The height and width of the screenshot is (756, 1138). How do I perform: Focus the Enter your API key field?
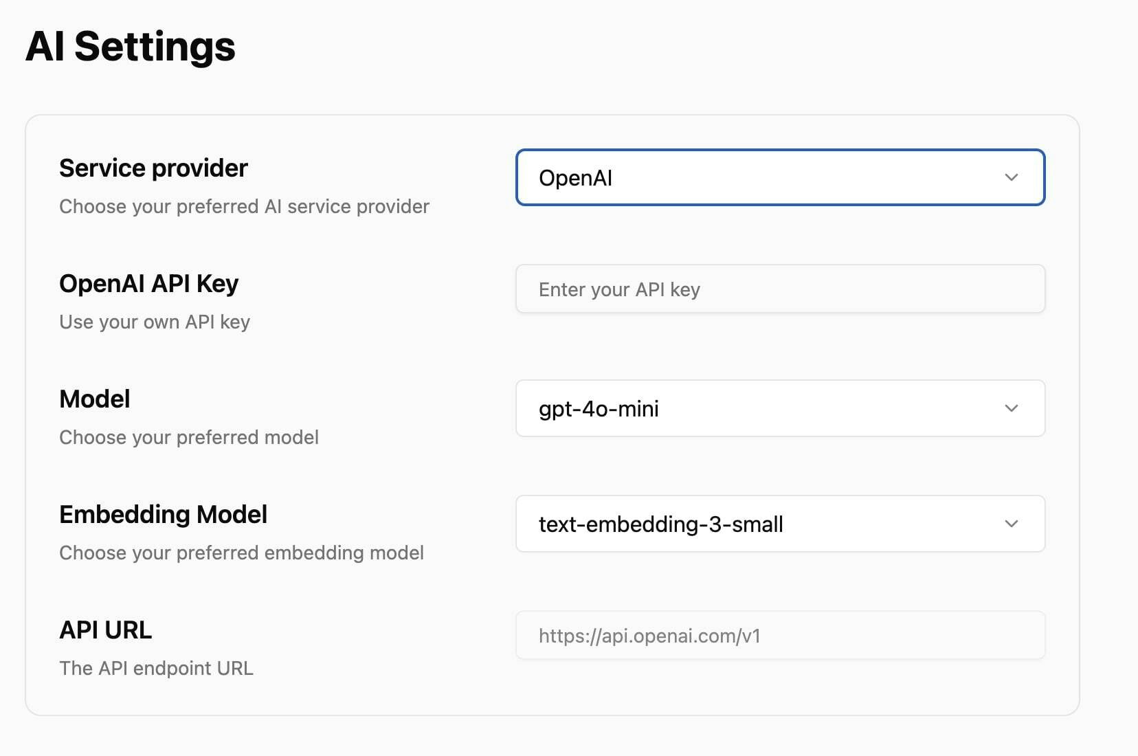780,289
